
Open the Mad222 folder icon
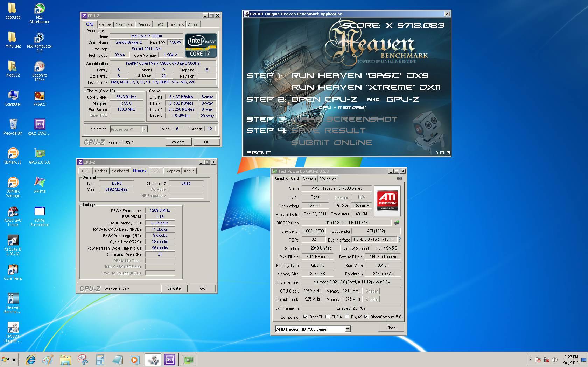[13, 69]
